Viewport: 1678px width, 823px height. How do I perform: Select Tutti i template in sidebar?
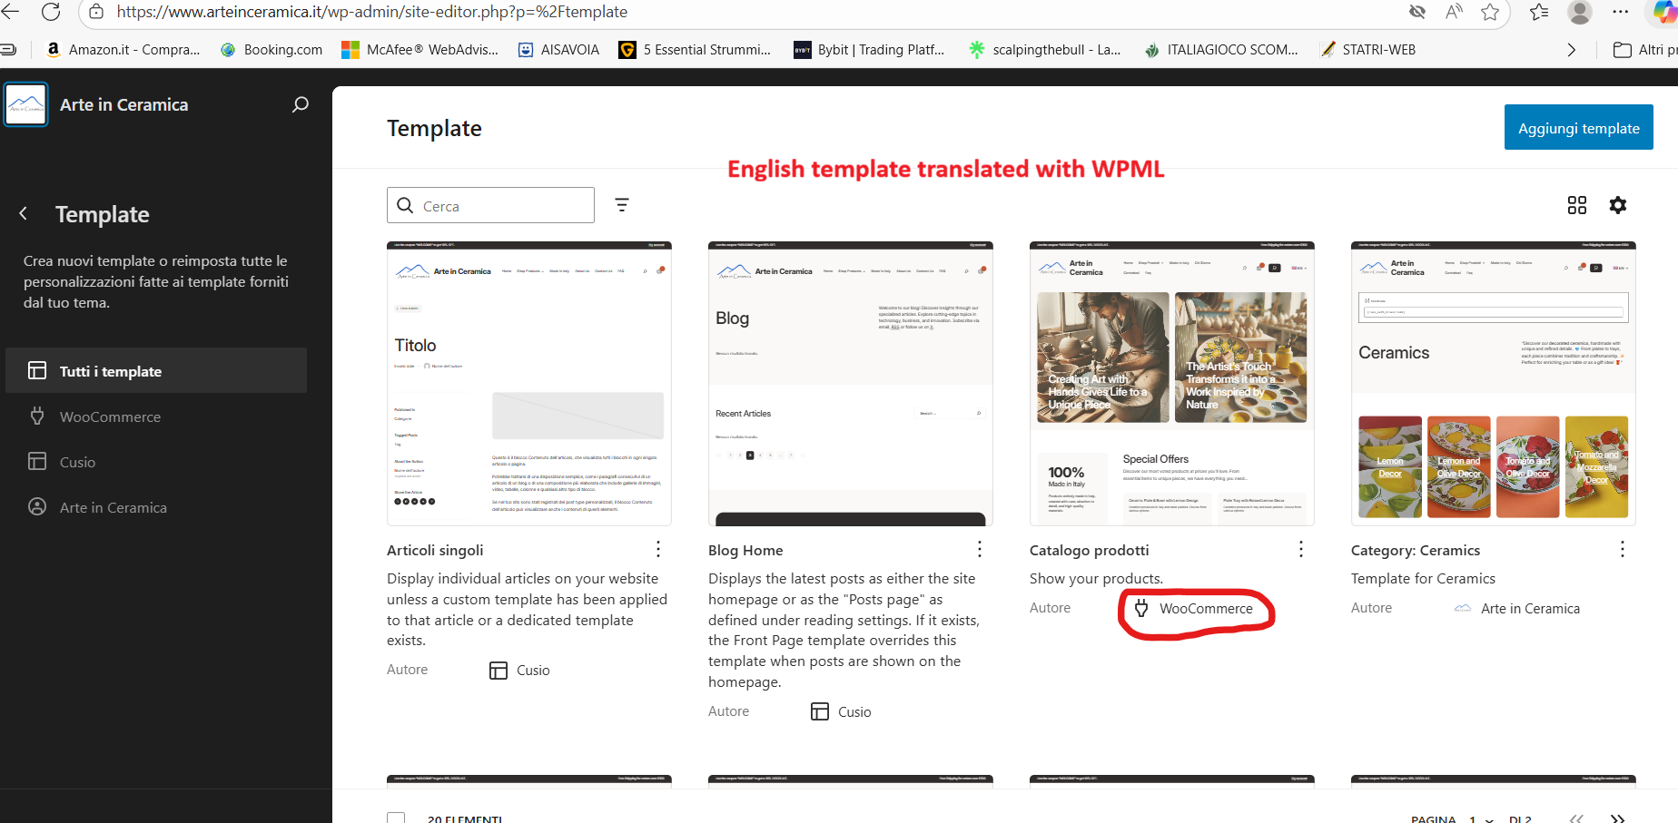point(156,370)
